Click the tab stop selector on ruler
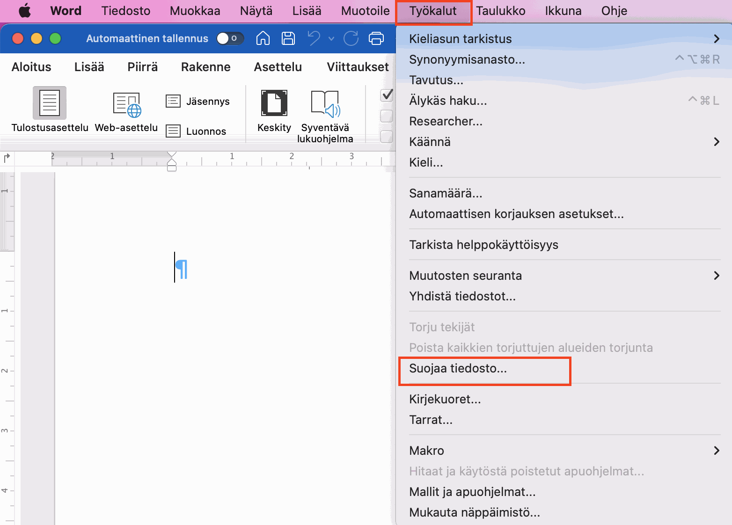Image resolution: width=732 pixels, height=525 pixels. pyautogui.click(x=7, y=158)
